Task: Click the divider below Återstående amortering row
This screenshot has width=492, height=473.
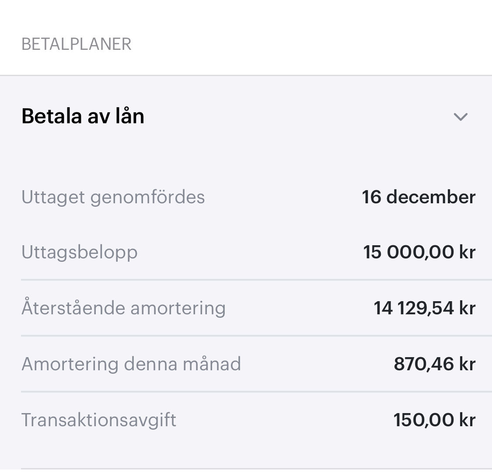Action: pos(256,335)
